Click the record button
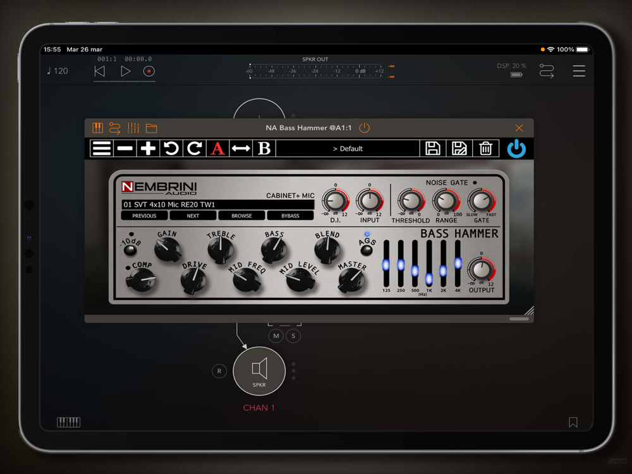The image size is (632, 474). click(149, 71)
